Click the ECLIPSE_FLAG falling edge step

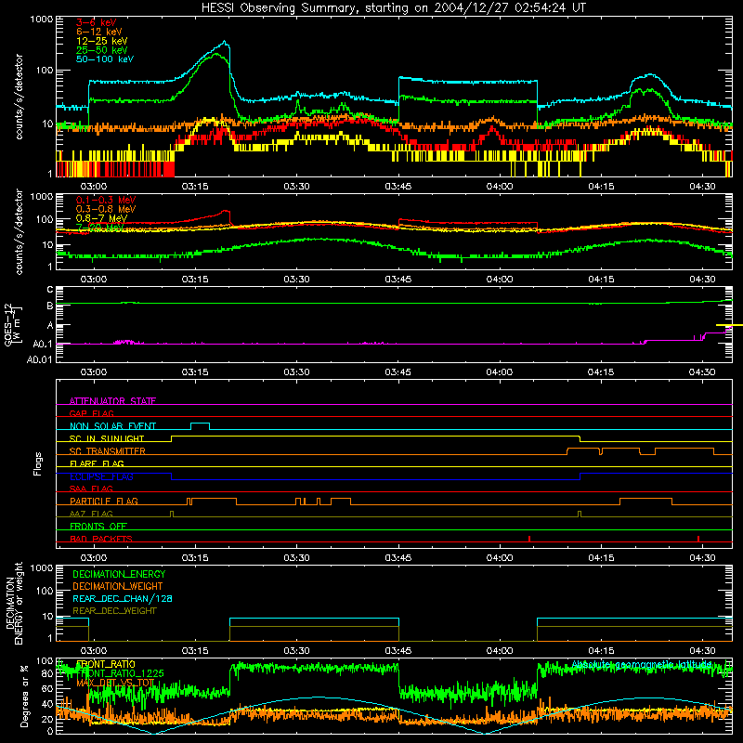(171, 476)
